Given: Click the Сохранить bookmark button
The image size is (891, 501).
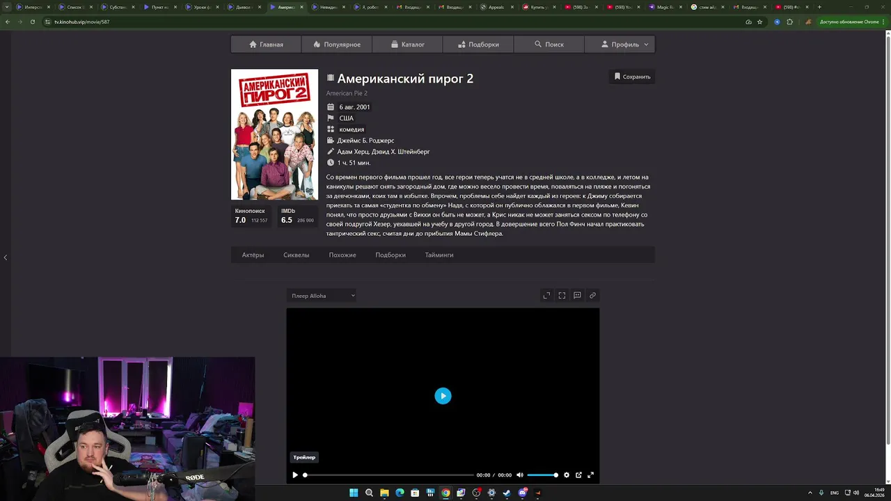Looking at the screenshot, I should [x=632, y=77].
